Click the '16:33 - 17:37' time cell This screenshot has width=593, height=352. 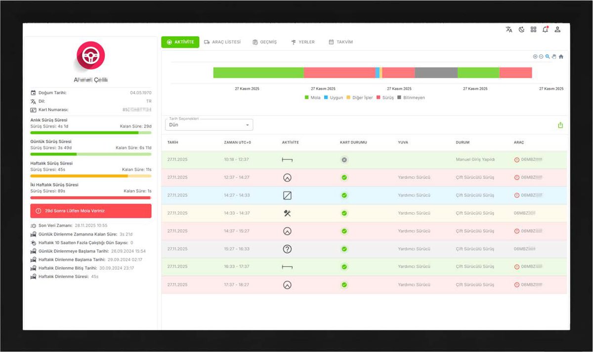click(x=237, y=267)
